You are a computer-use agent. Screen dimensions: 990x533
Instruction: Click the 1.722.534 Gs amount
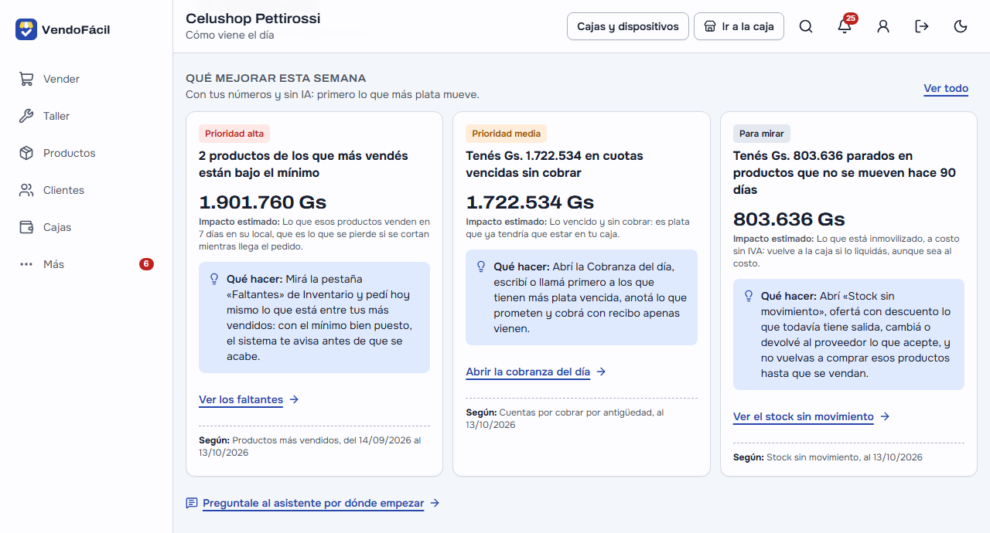530,202
